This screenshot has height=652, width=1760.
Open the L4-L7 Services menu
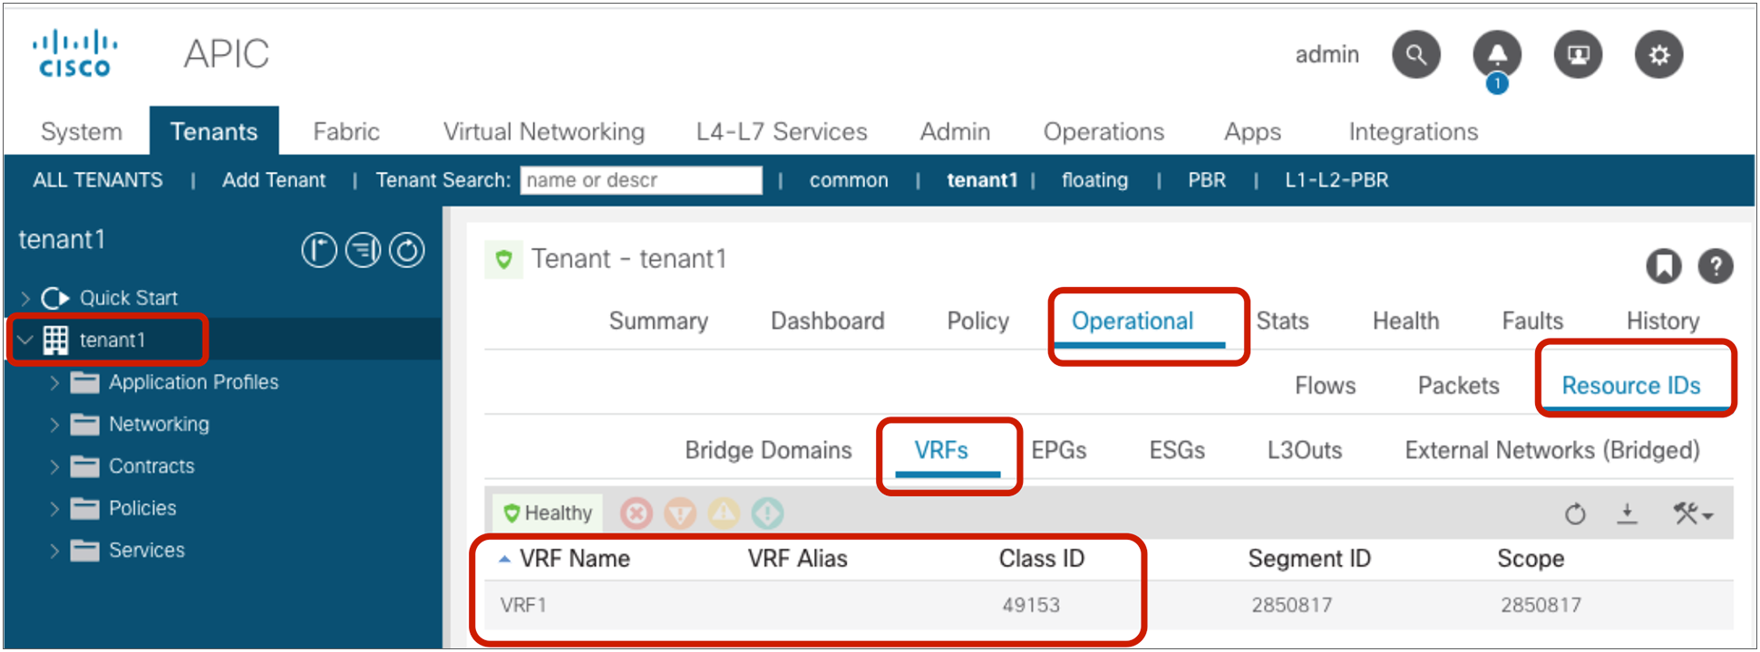click(x=782, y=132)
